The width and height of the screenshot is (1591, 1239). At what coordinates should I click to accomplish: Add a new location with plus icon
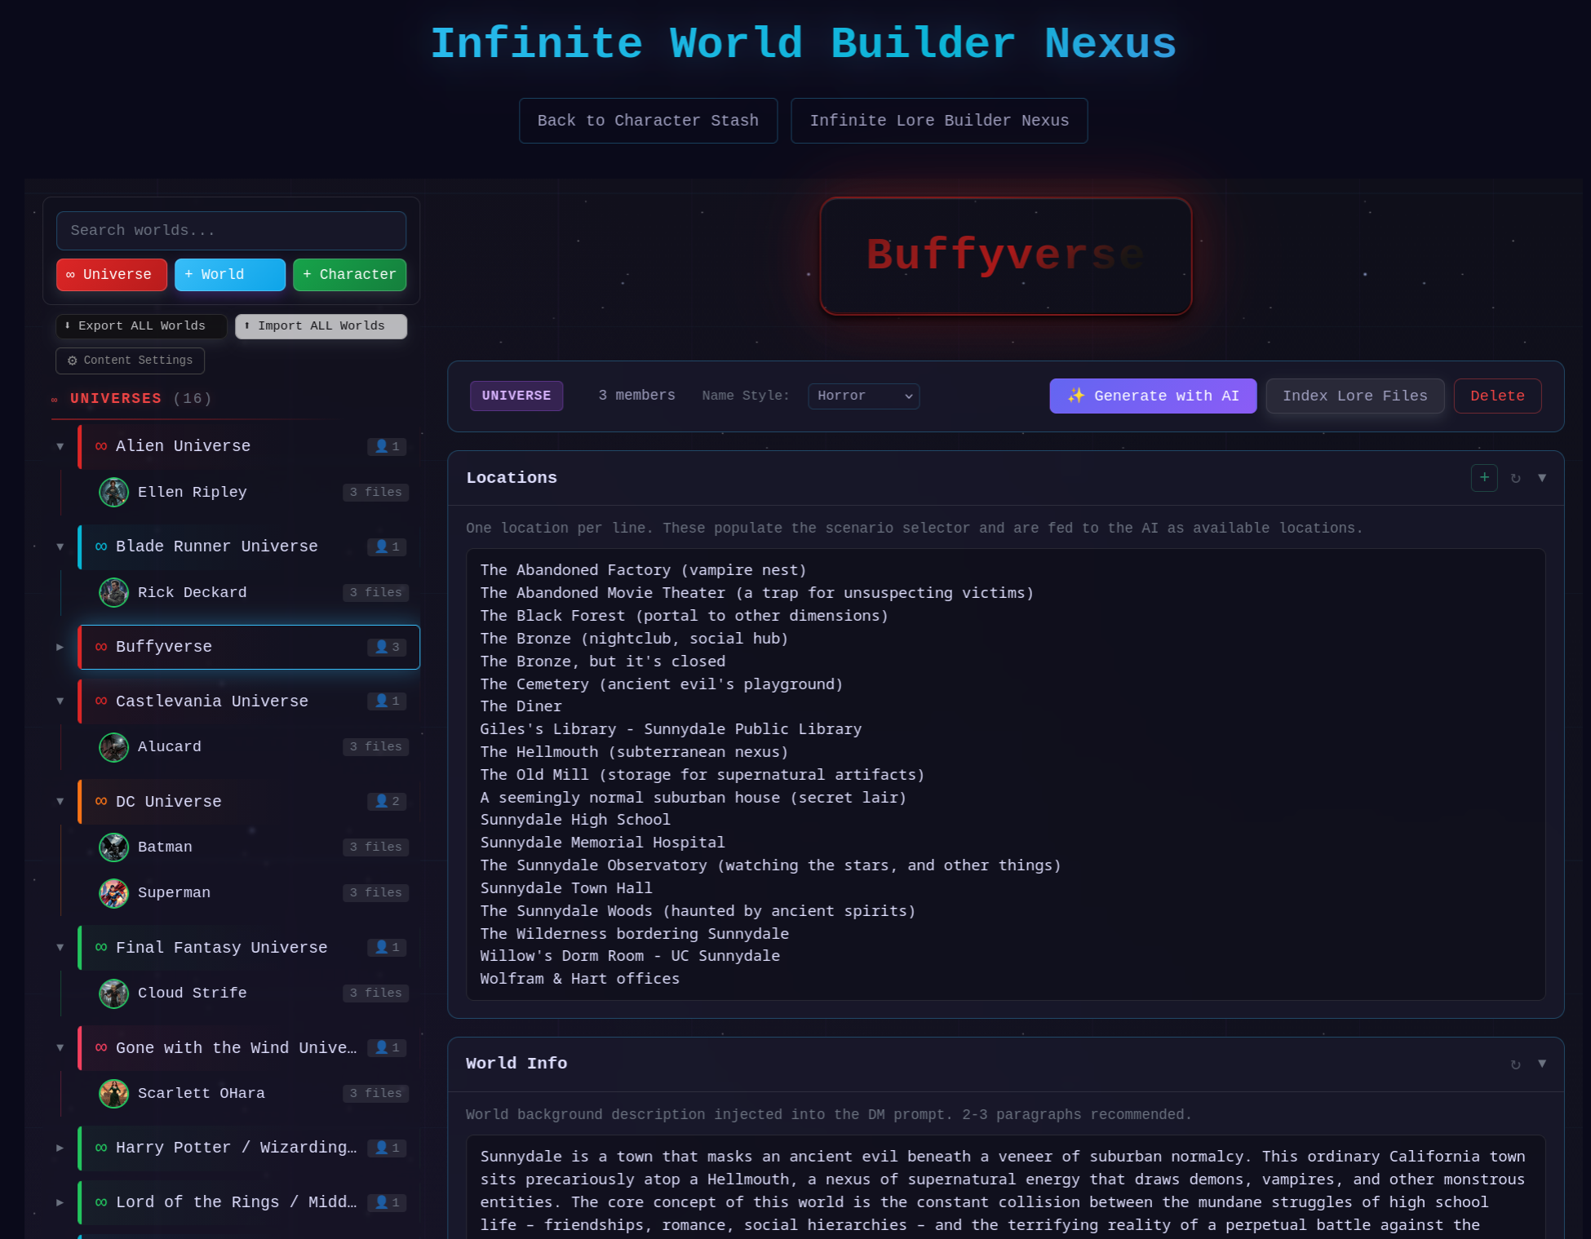[1484, 478]
